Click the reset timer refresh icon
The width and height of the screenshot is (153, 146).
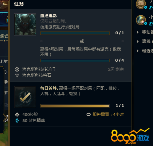pos(89,114)
